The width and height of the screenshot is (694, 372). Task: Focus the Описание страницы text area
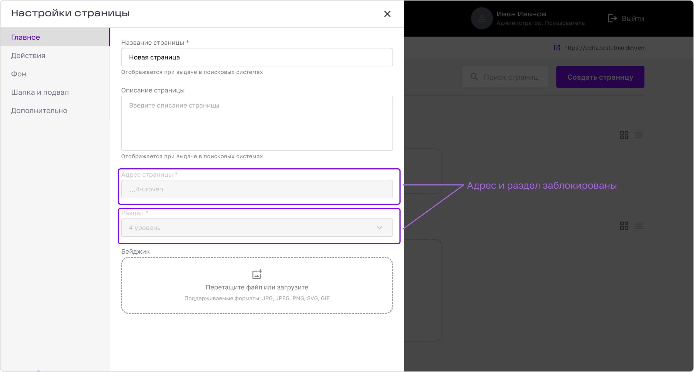[257, 123]
